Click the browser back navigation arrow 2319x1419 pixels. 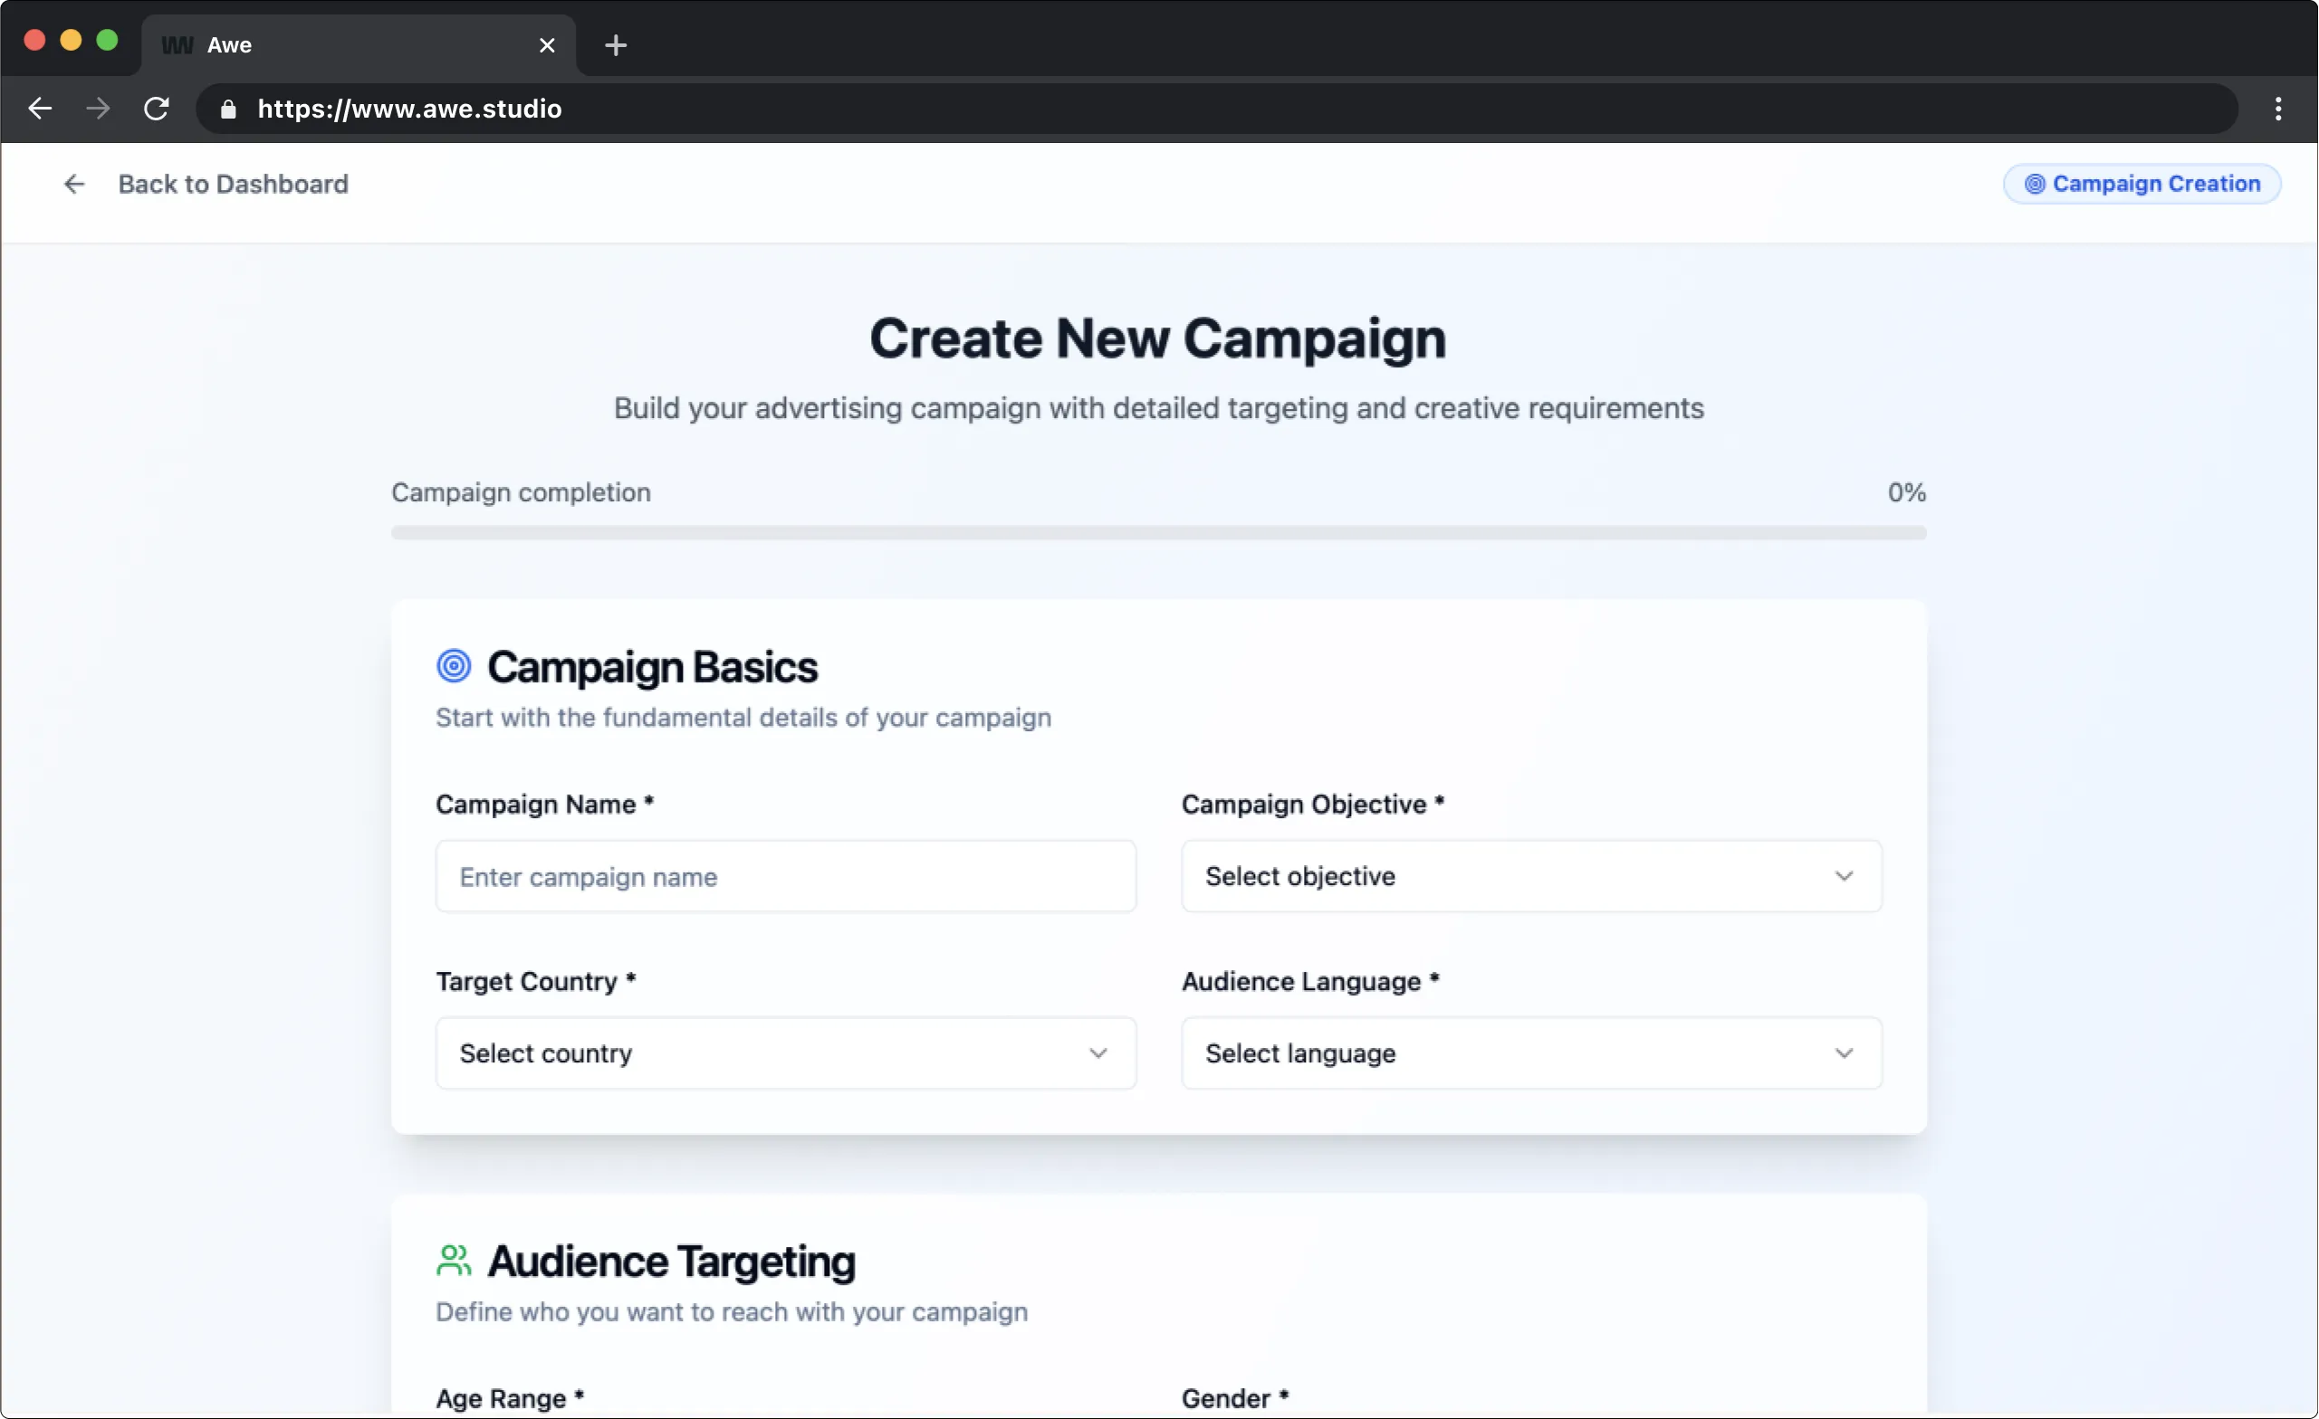40,110
